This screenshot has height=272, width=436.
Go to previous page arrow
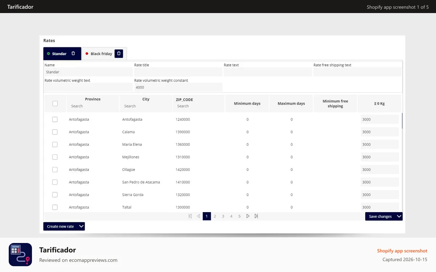point(198,216)
